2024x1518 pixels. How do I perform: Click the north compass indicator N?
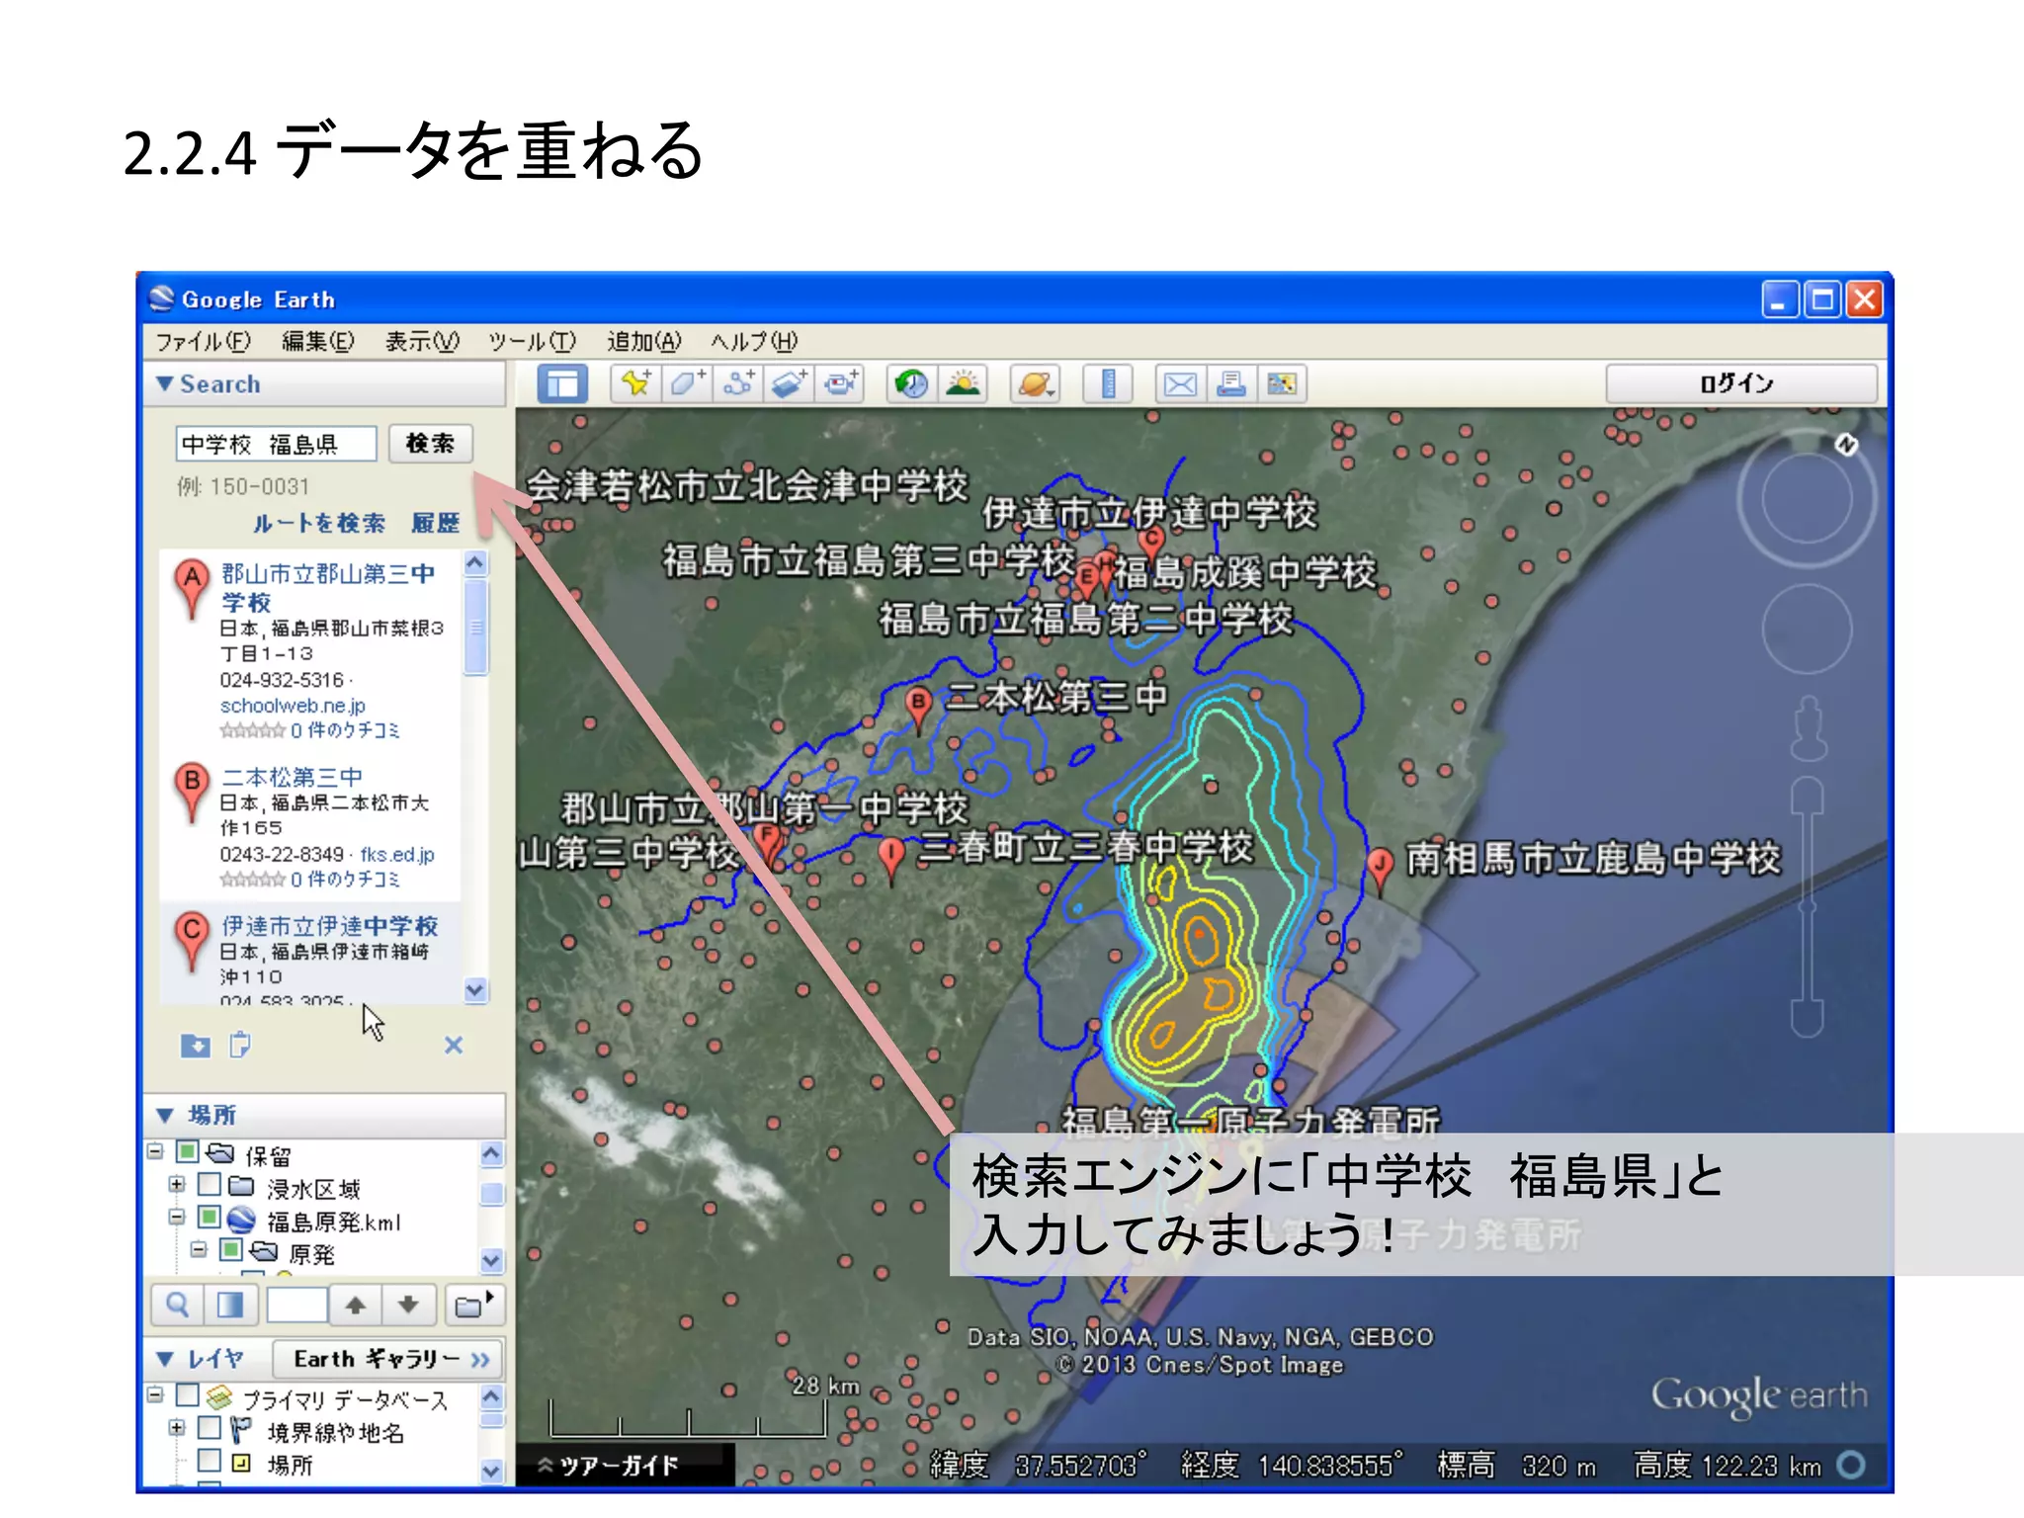coord(1846,445)
